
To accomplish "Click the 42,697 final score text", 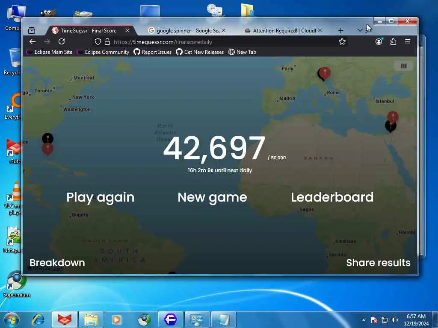I will pyautogui.click(x=214, y=148).
